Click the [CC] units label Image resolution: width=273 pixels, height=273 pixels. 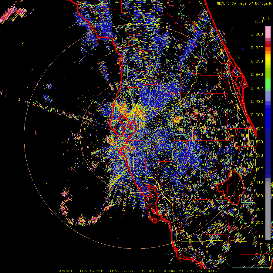point(259,21)
